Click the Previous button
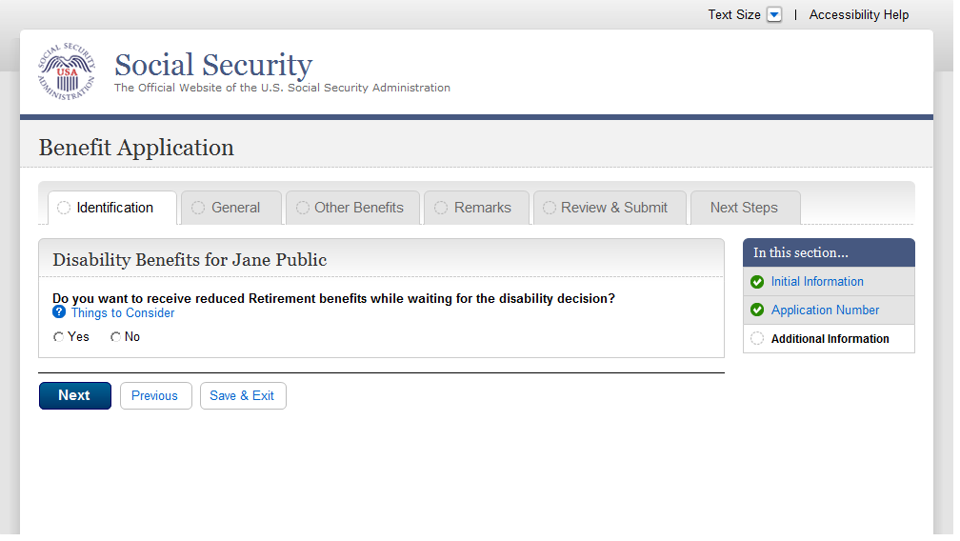The width and height of the screenshot is (960, 541). 155,396
